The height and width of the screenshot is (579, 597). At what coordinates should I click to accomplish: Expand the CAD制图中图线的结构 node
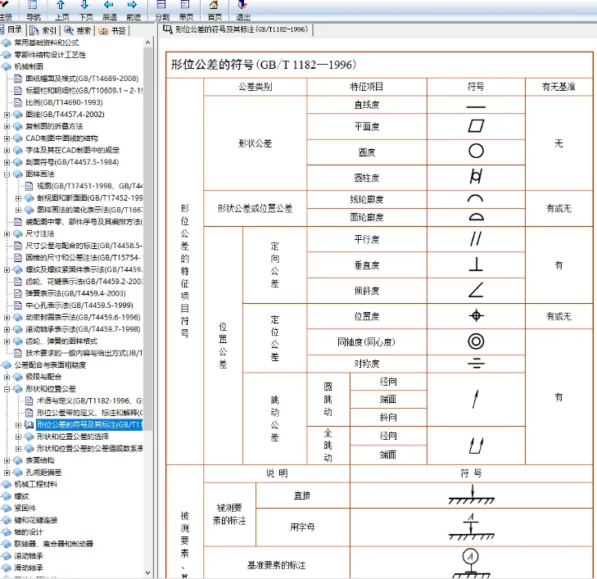coord(7,138)
